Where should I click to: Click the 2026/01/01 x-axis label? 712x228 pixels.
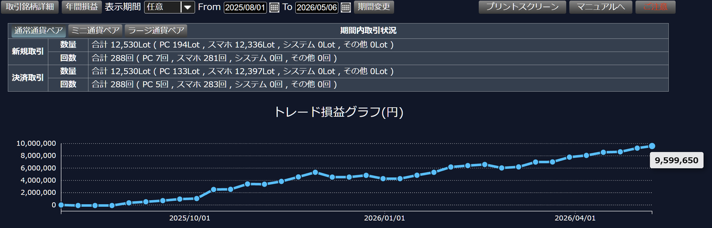tap(384, 218)
